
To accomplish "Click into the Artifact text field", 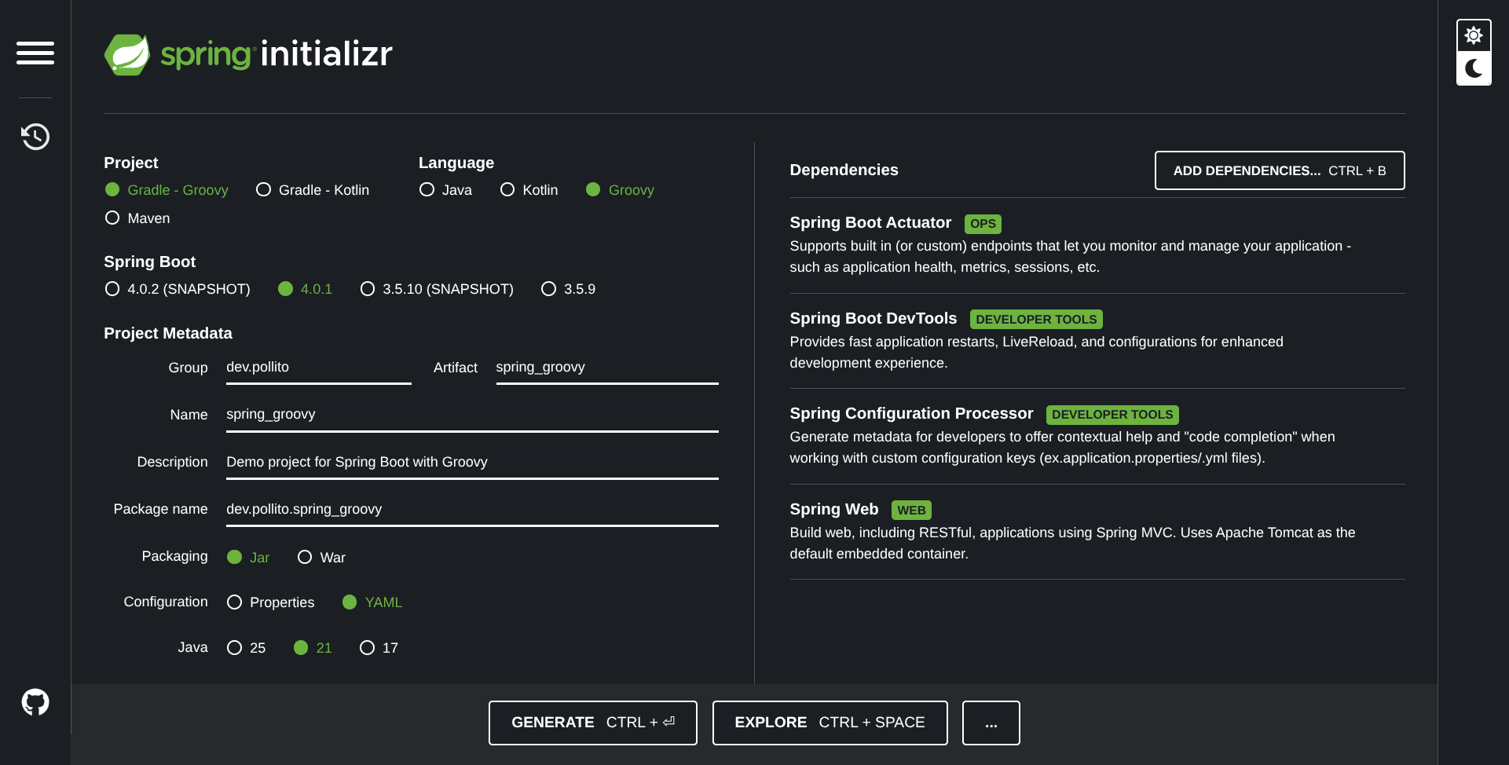I will tap(606, 368).
